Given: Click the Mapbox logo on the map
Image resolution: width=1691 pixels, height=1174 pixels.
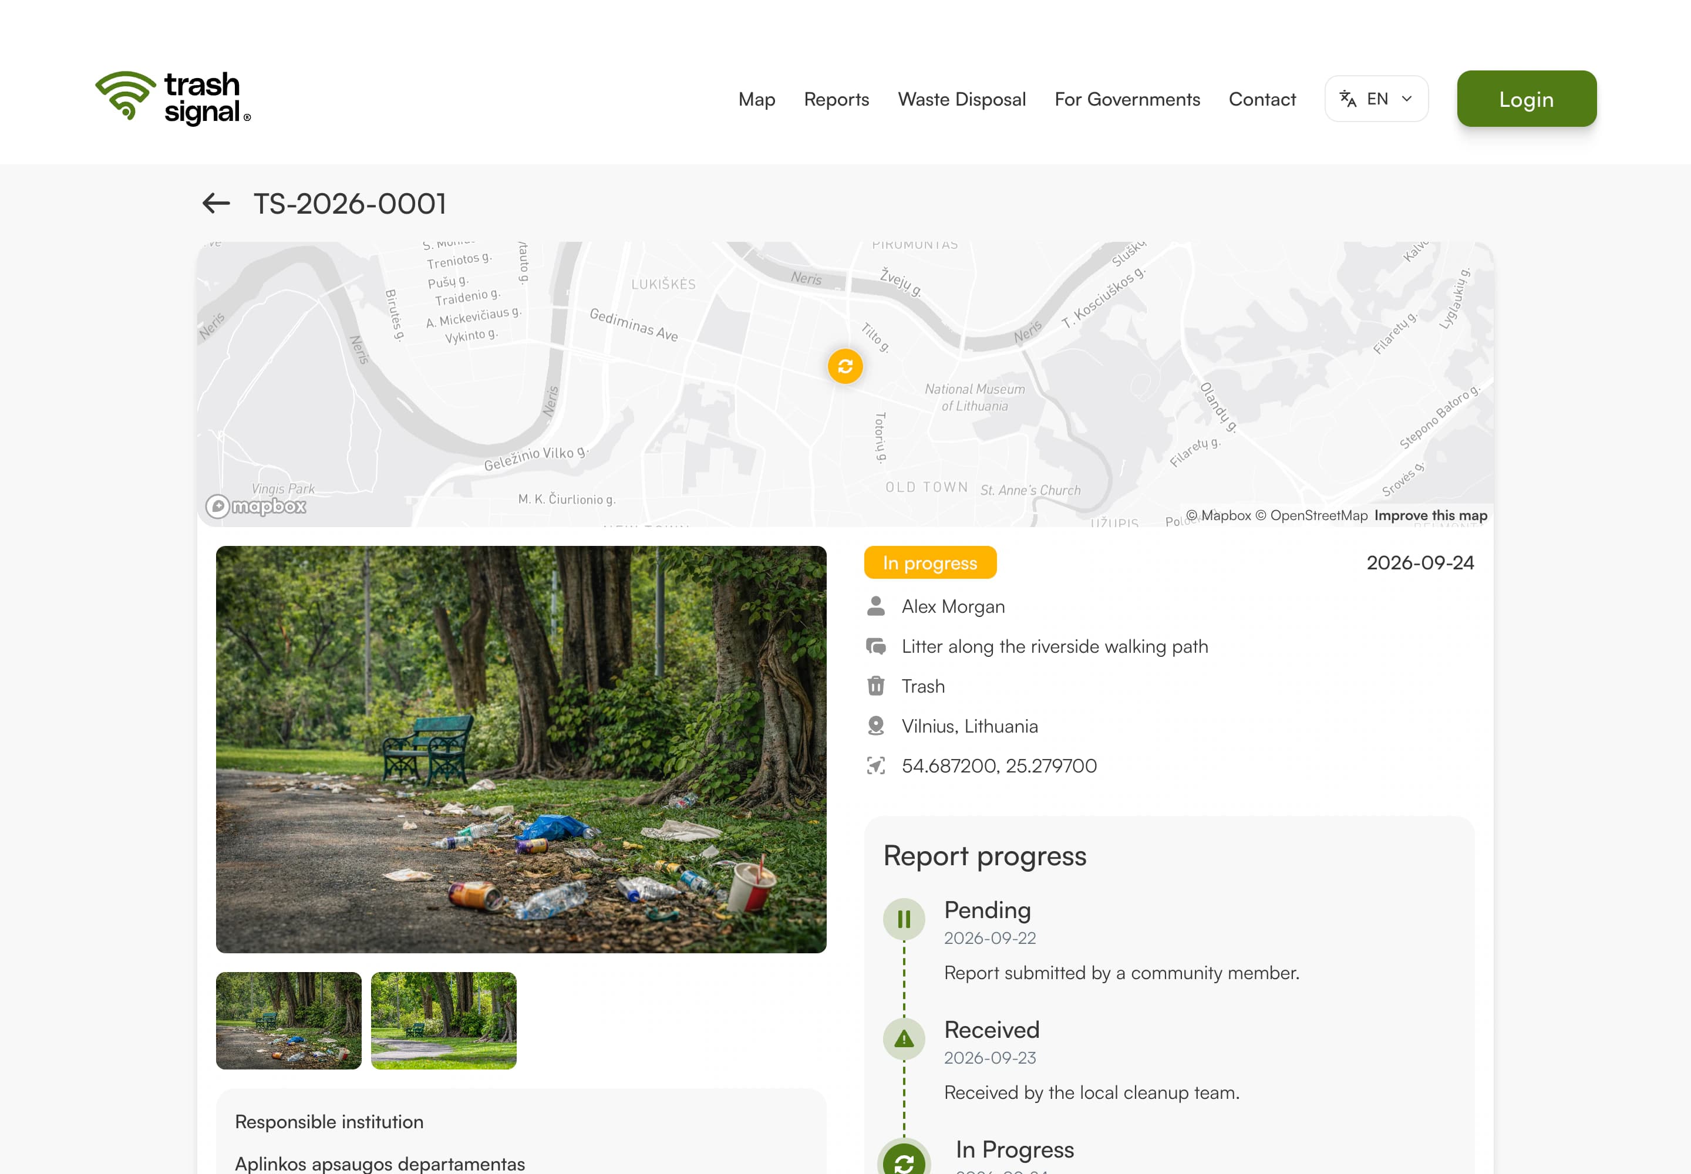Looking at the screenshot, I should (x=255, y=506).
